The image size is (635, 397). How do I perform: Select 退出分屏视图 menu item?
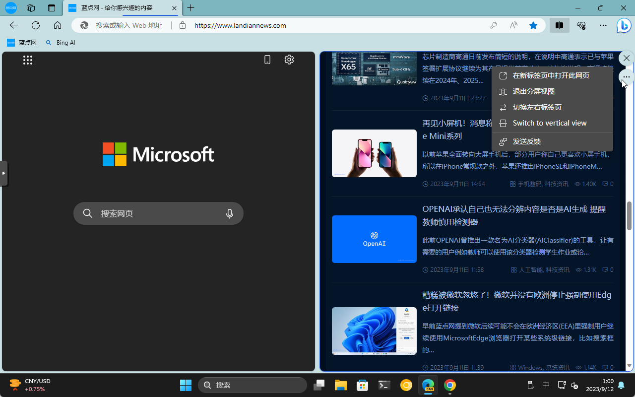(x=553, y=91)
